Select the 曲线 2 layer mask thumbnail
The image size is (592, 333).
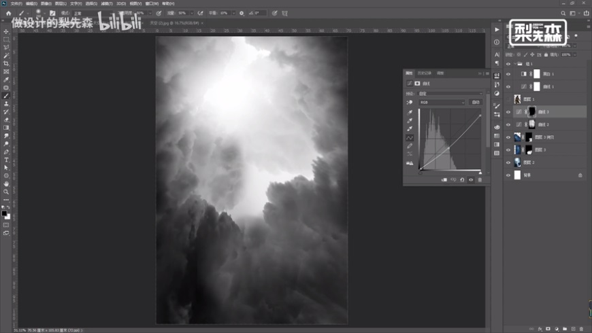[x=531, y=124]
